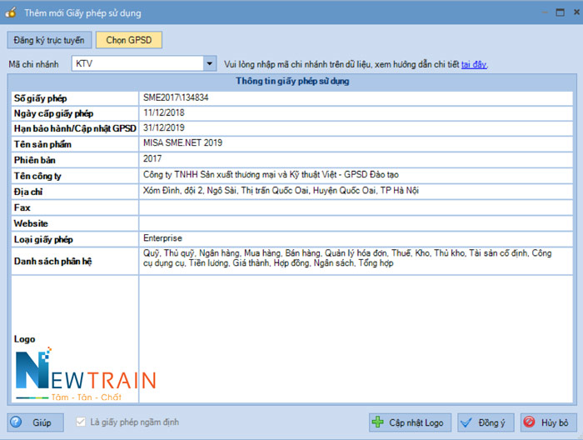This screenshot has width=583, height=440.
Task: Click the Cập nhật Logo button
Action: tap(410, 422)
